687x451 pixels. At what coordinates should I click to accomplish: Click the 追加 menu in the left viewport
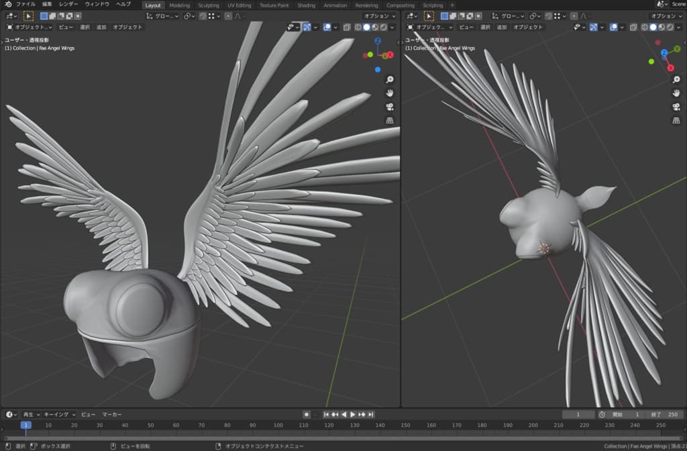coord(101,28)
